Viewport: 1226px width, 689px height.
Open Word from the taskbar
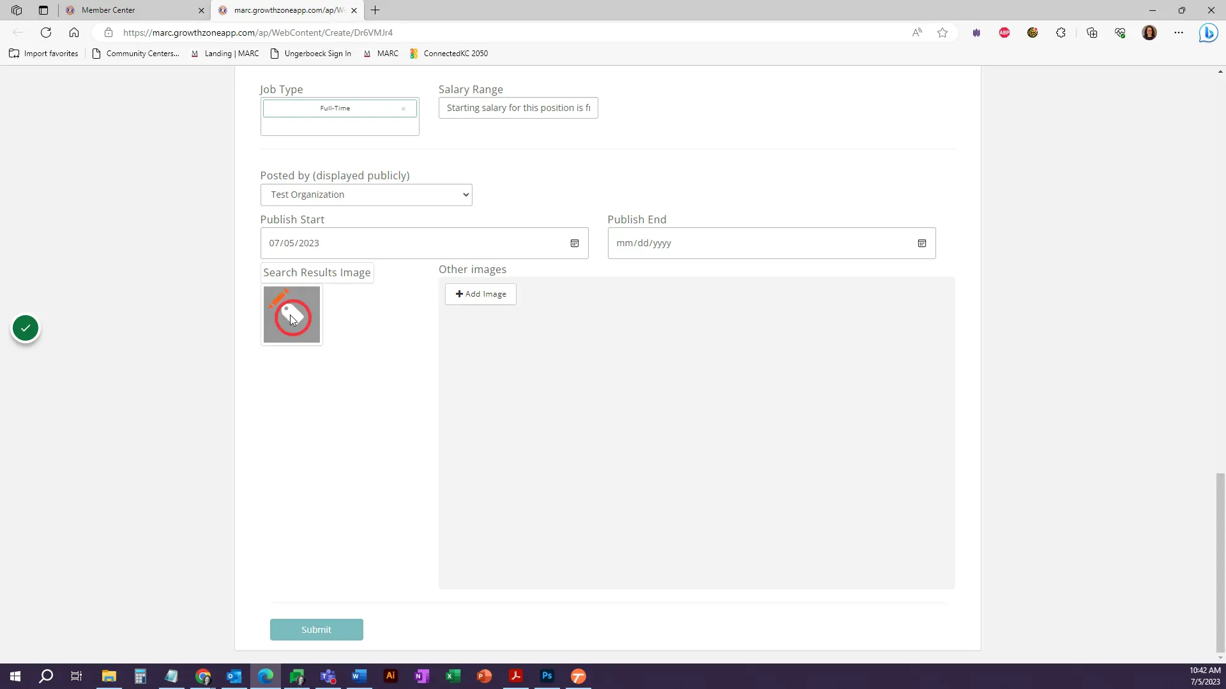click(x=359, y=676)
